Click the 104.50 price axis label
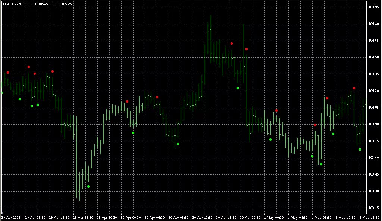Screen dimensions: 382x221 pos(373,57)
